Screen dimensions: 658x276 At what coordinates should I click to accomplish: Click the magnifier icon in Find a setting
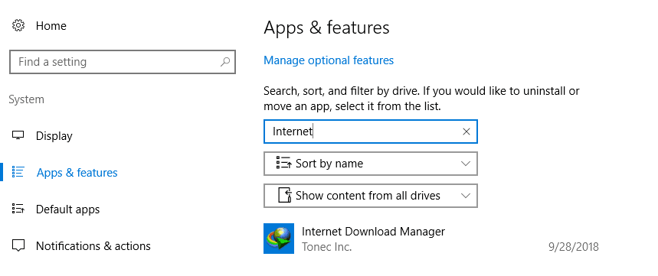(225, 62)
